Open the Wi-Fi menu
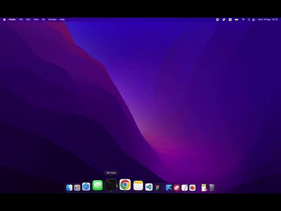This screenshot has height=211, width=281. [243, 19]
